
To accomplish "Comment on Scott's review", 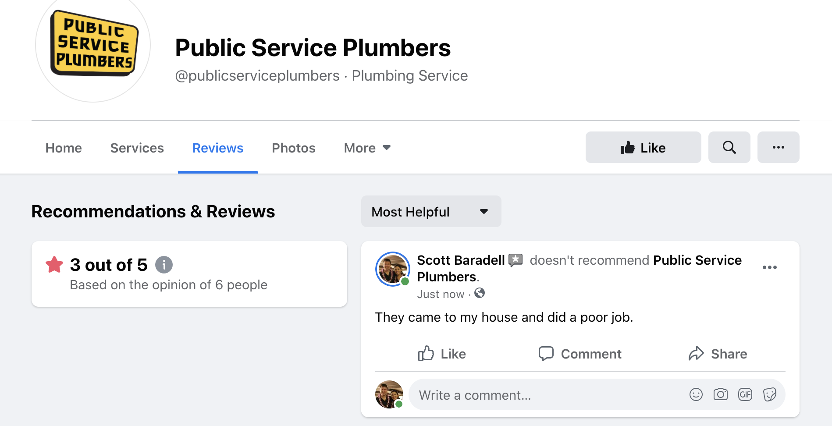I will (x=580, y=354).
